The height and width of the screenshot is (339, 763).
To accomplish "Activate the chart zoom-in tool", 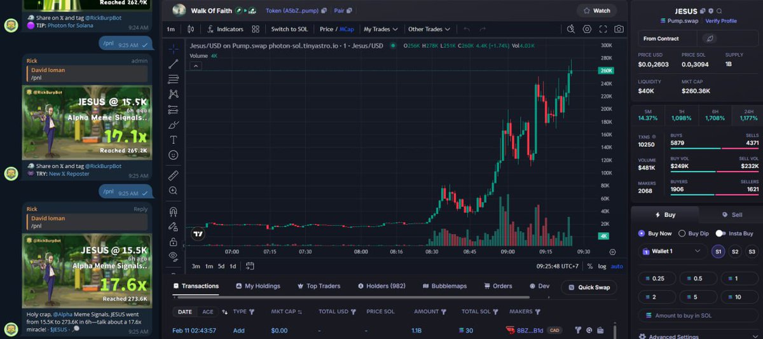I will click(173, 191).
